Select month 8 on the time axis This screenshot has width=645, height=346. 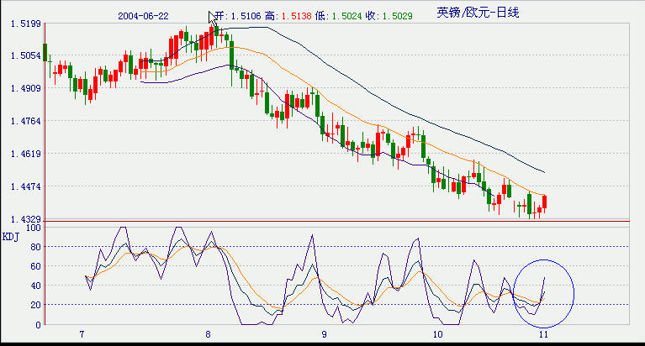click(208, 333)
